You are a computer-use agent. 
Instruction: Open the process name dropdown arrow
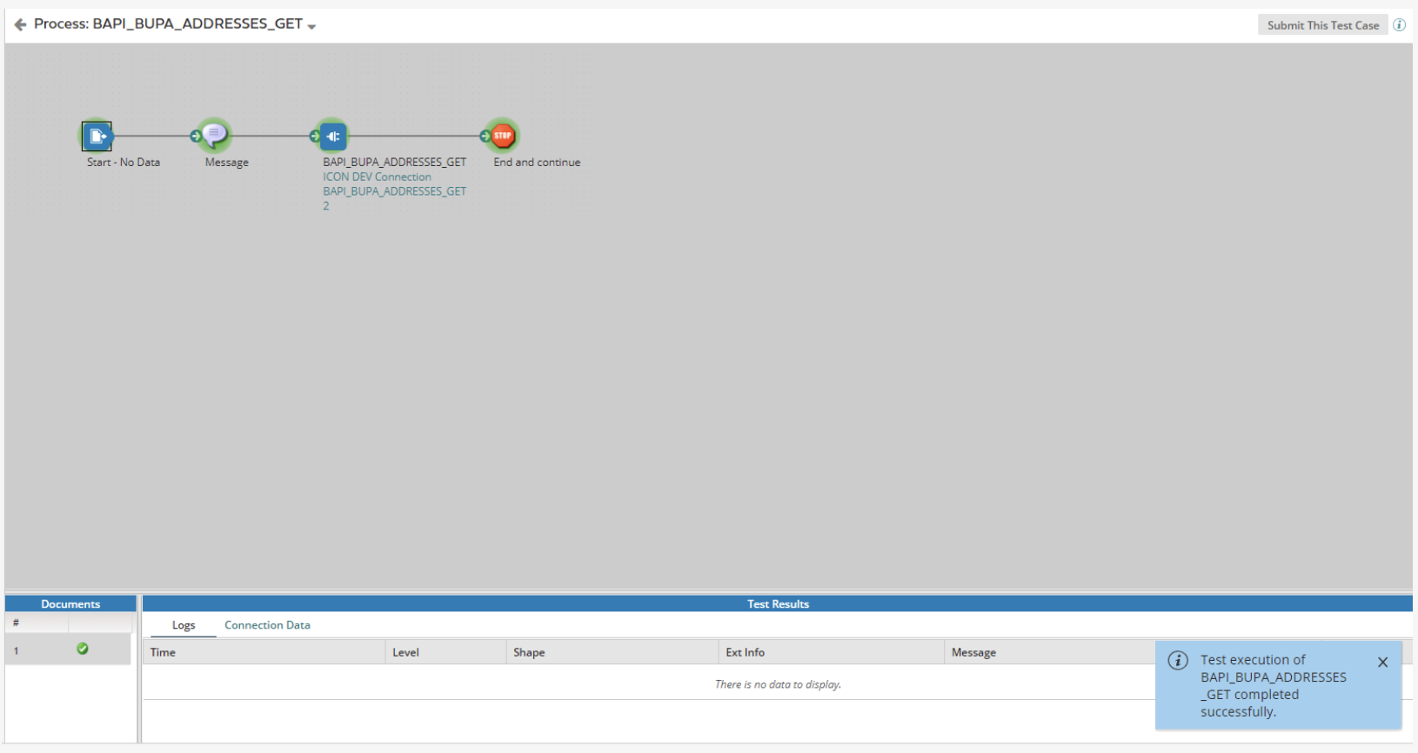coord(311,26)
